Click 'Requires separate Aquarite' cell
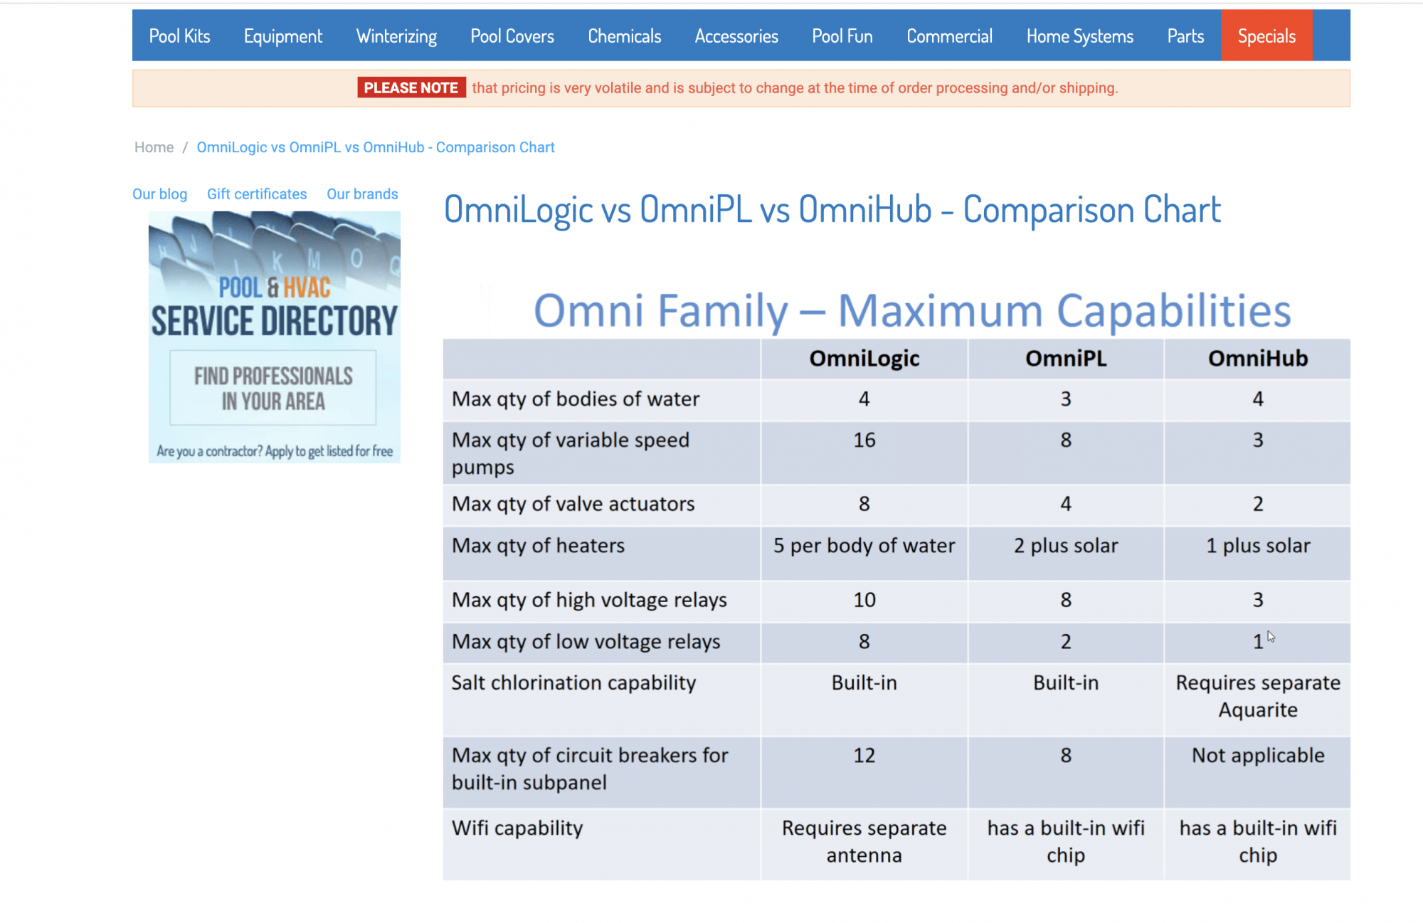The image size is (1423, 923). pyautogui.click(x=1258, y=696)
